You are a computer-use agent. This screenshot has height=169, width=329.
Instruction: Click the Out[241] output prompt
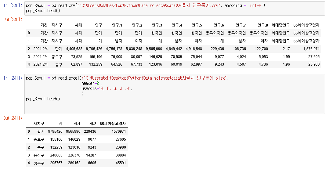coord(13,118)
